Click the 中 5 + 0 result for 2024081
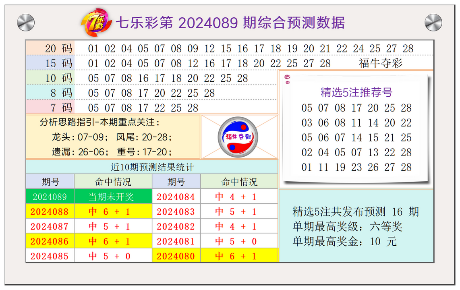 tap(239, 241)
